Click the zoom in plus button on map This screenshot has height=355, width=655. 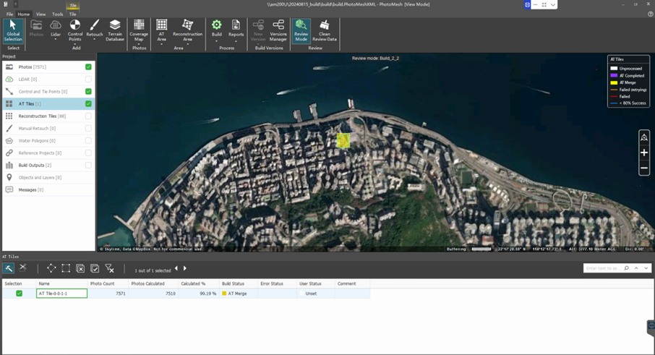(x=643, y=153)
